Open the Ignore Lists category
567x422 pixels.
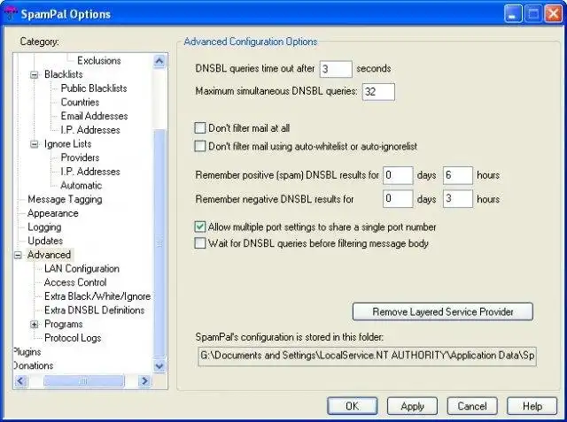(67, 143)
